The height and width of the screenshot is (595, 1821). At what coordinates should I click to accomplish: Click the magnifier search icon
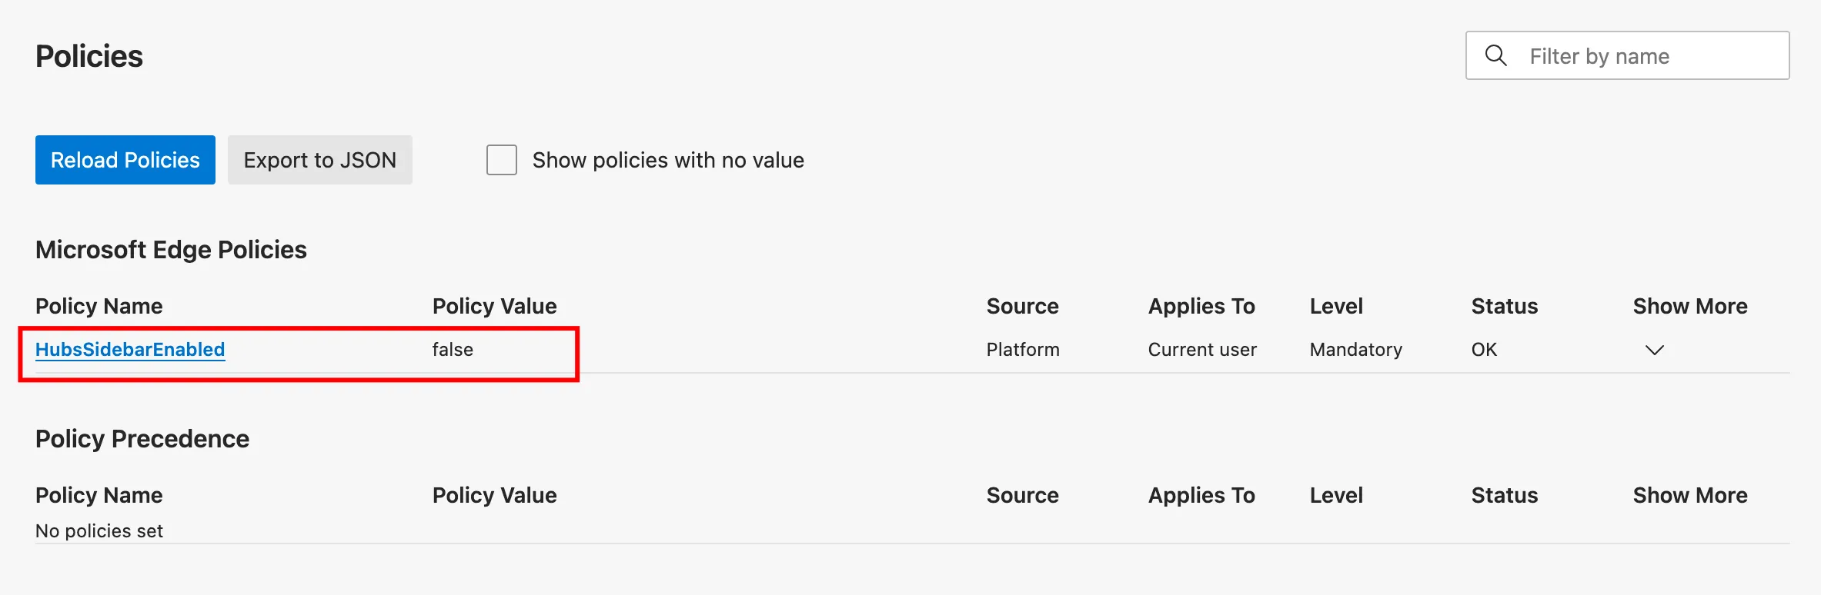click(x=1495, y=55)
